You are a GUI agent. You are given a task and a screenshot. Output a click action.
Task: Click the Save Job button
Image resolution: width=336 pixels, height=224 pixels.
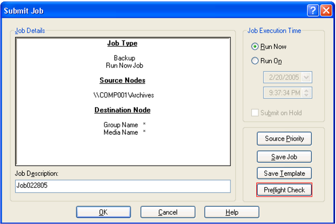coord(284,157)
